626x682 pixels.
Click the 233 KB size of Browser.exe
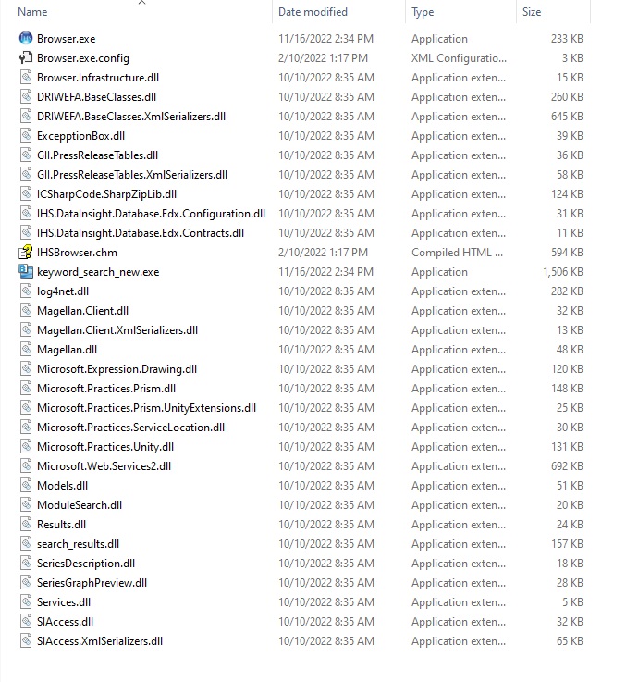click(x=567, y=39)
